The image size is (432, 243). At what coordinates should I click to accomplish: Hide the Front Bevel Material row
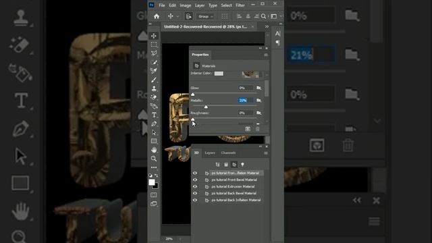pyautogui.click(x=195, y=180)
